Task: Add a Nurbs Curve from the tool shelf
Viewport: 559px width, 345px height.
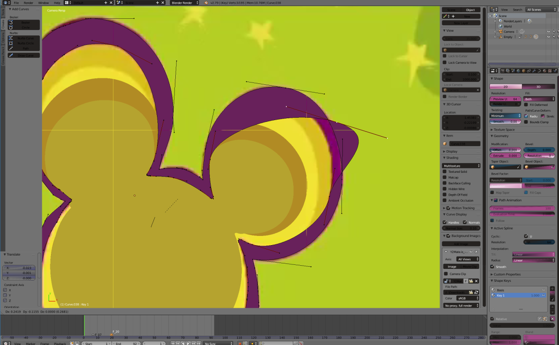Action: 23,38
